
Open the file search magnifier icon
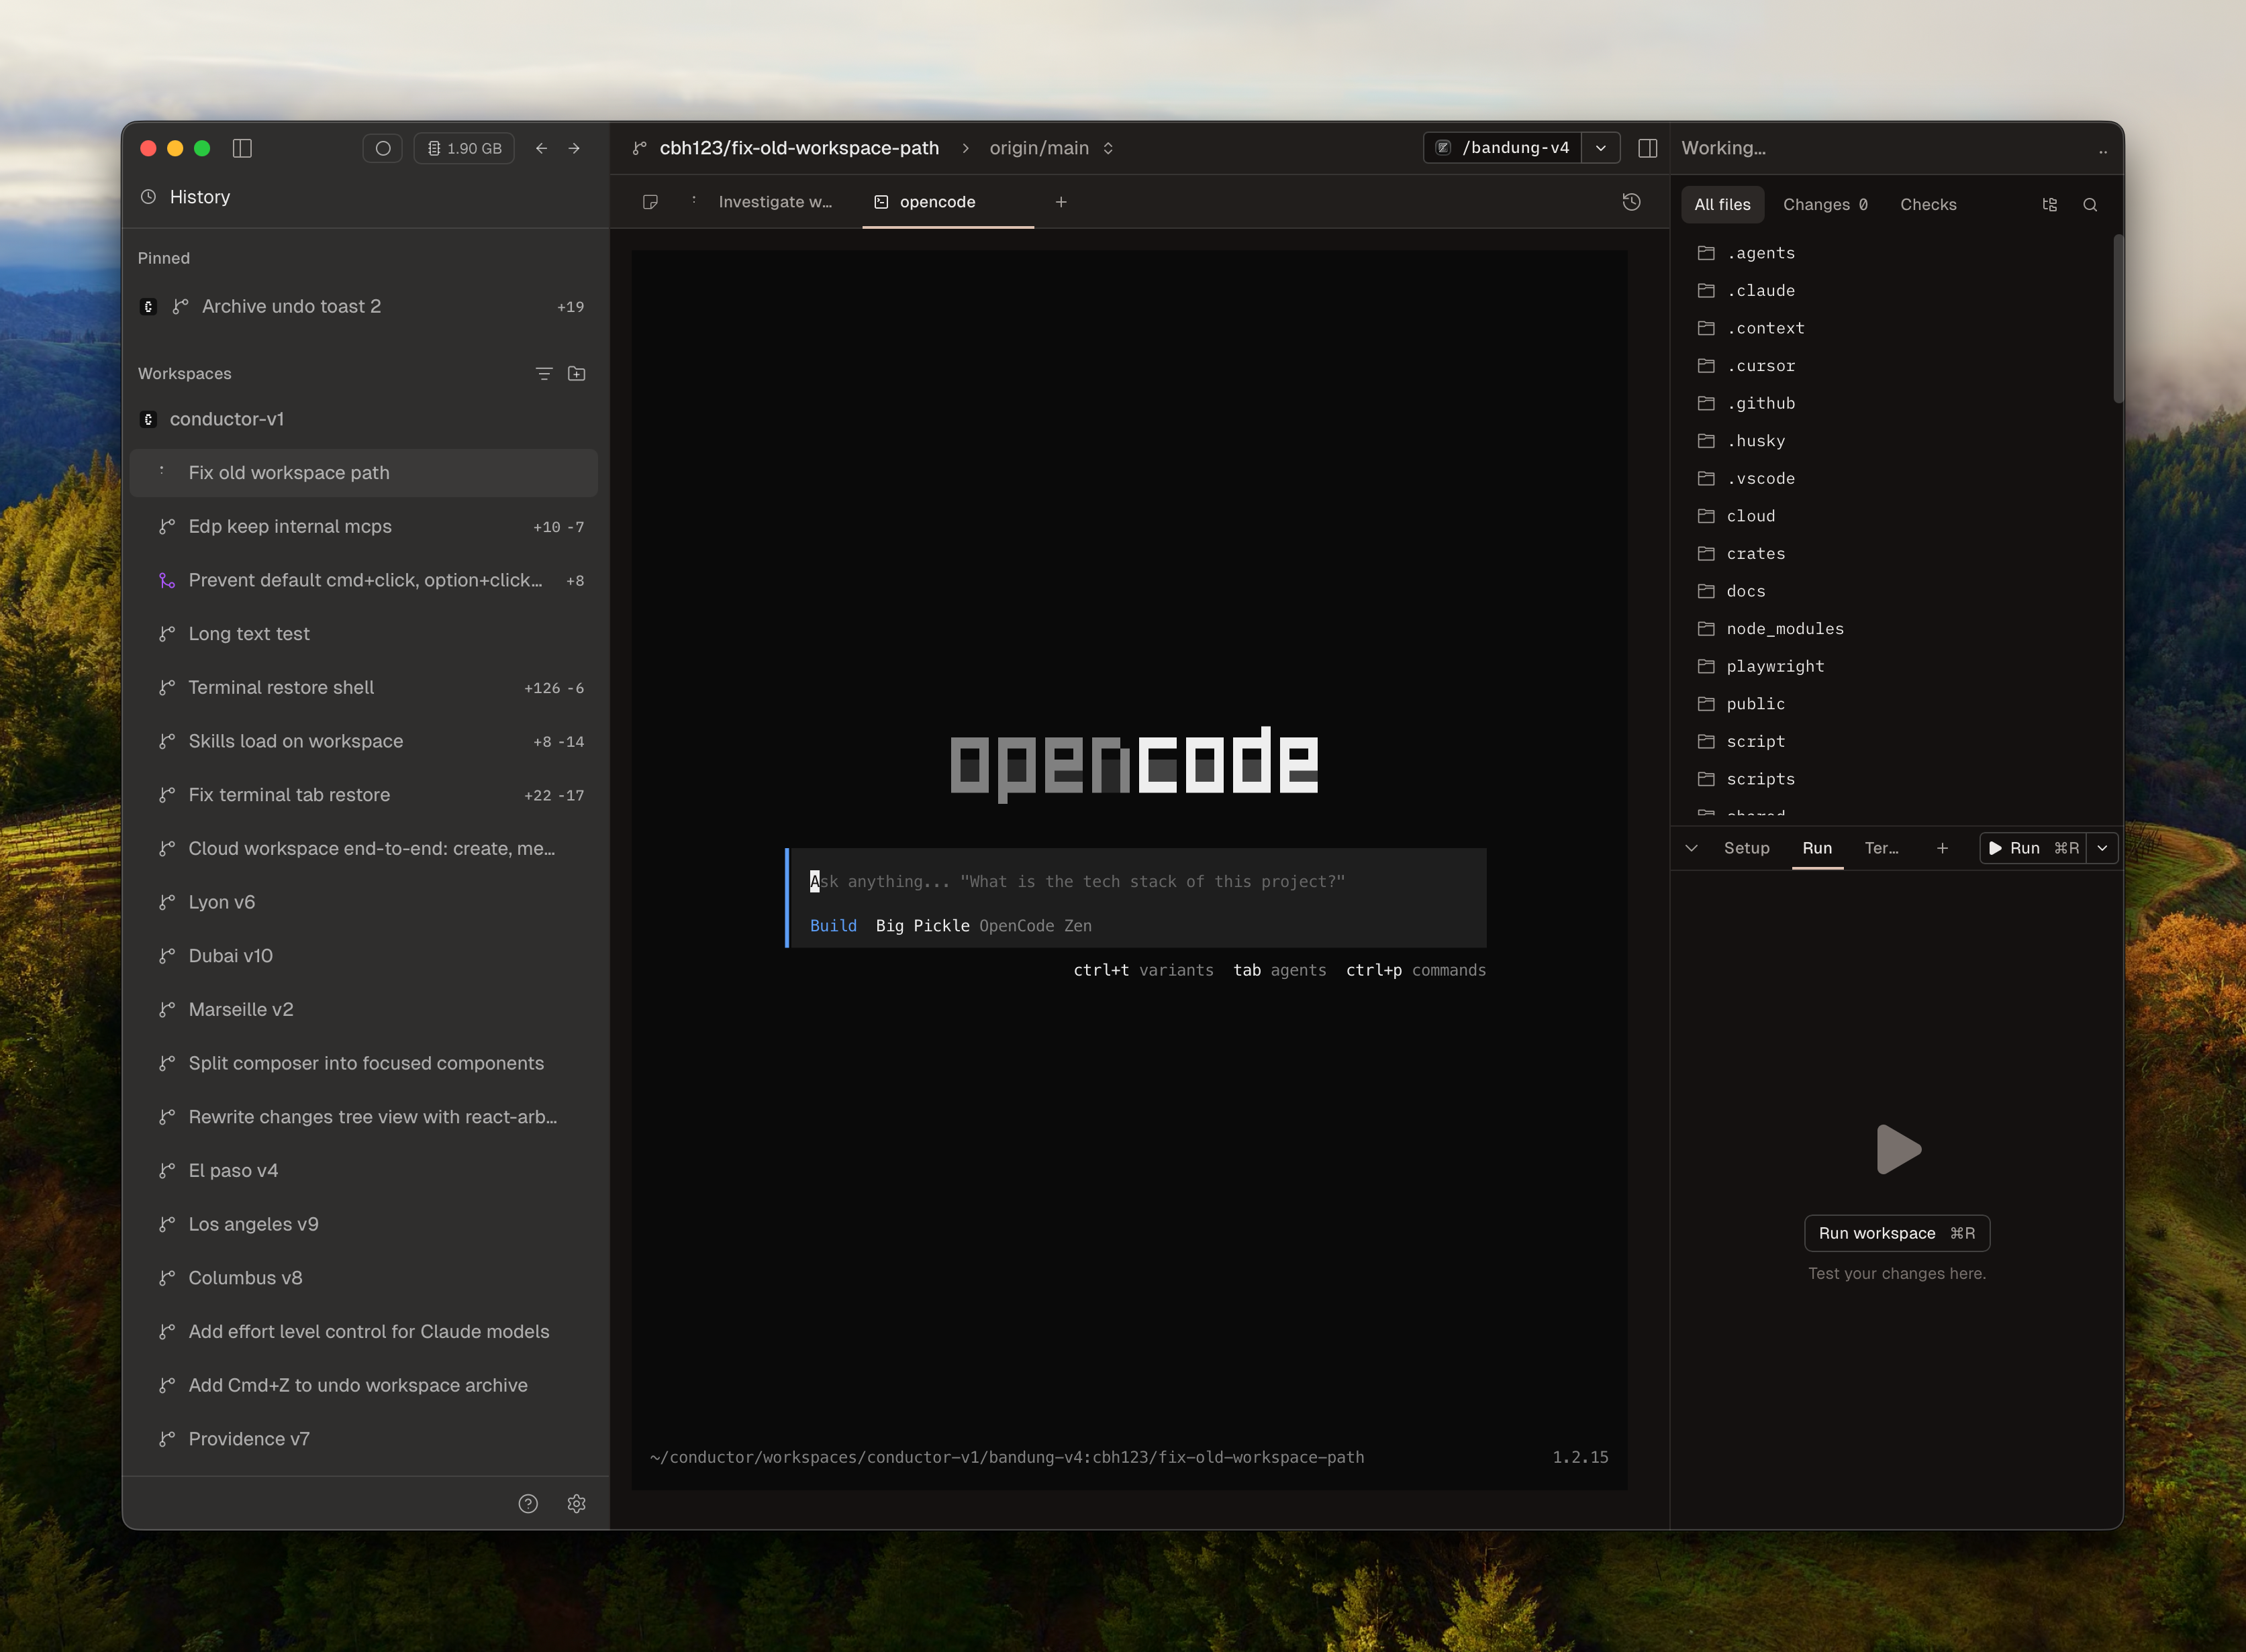[2090, 204]
